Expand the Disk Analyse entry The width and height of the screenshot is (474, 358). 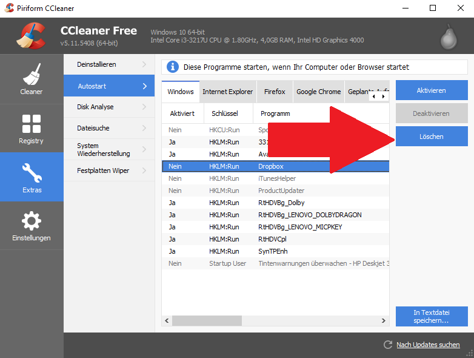coord(109,107)
